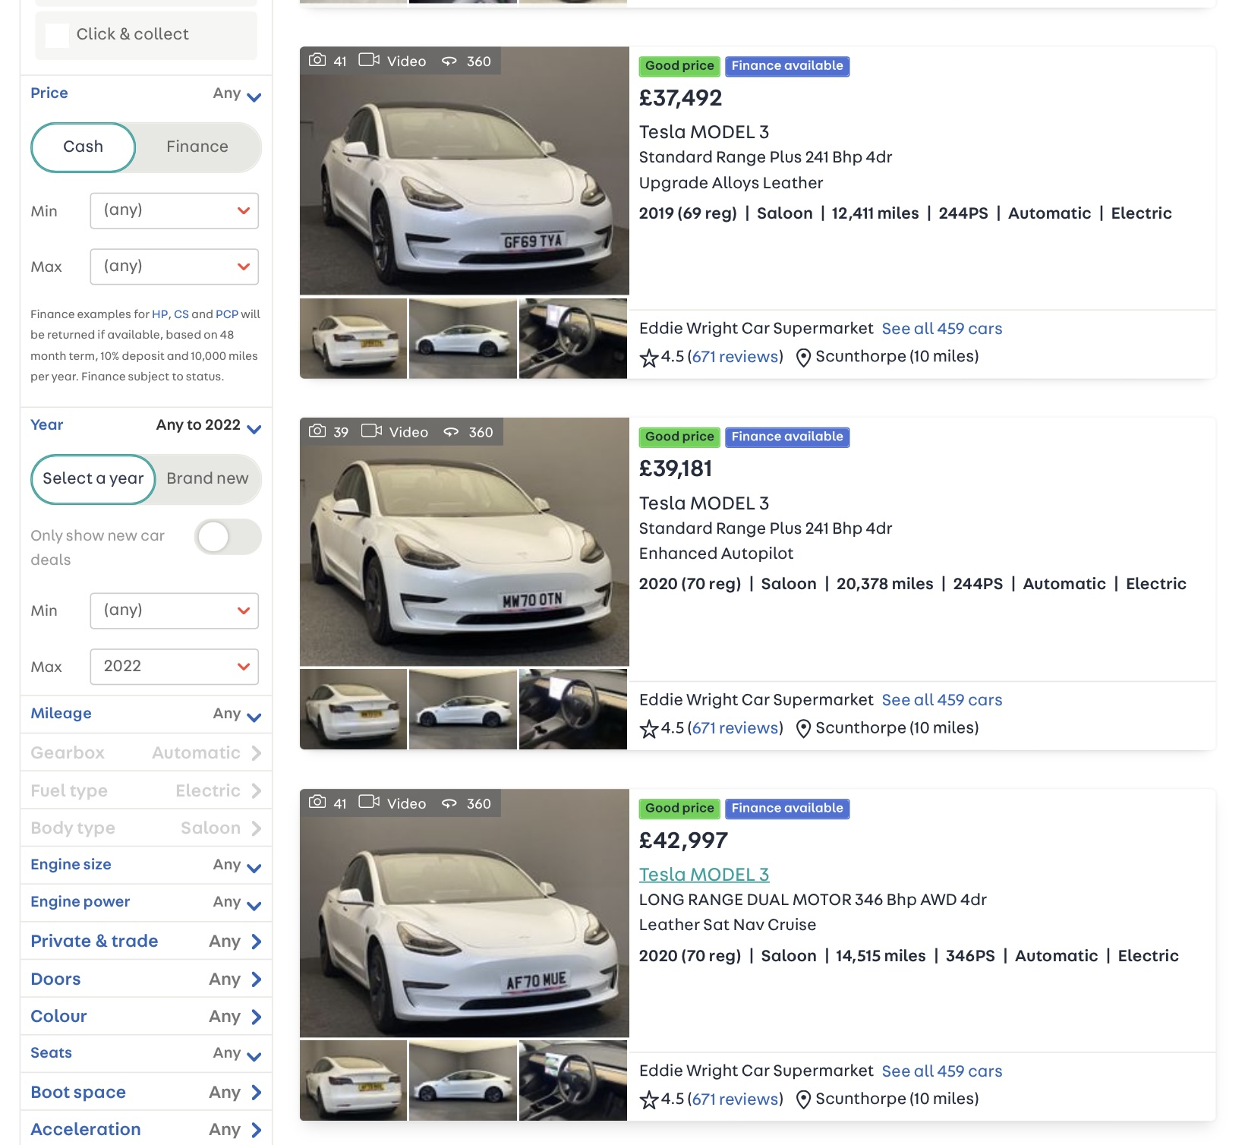Screen dimensions: 1245x1145
Task: Click the 360 view icon on AF70 MUE listing
Action: click(x=449, y=803)
